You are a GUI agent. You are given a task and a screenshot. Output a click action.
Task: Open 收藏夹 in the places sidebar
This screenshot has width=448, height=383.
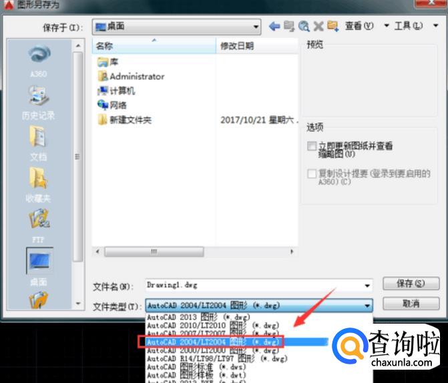click(38, 185)
